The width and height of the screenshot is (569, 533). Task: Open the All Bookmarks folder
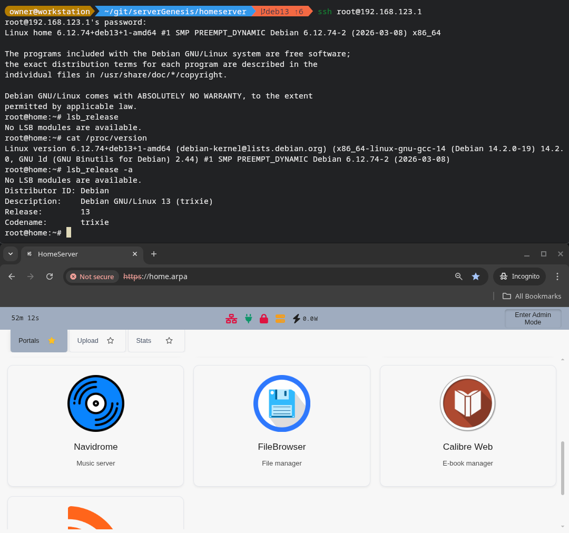click(x=532, y=296)
